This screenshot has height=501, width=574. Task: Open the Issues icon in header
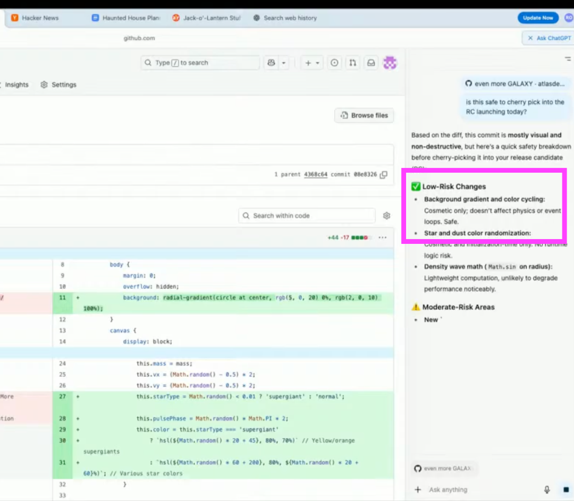click(334, 63)
